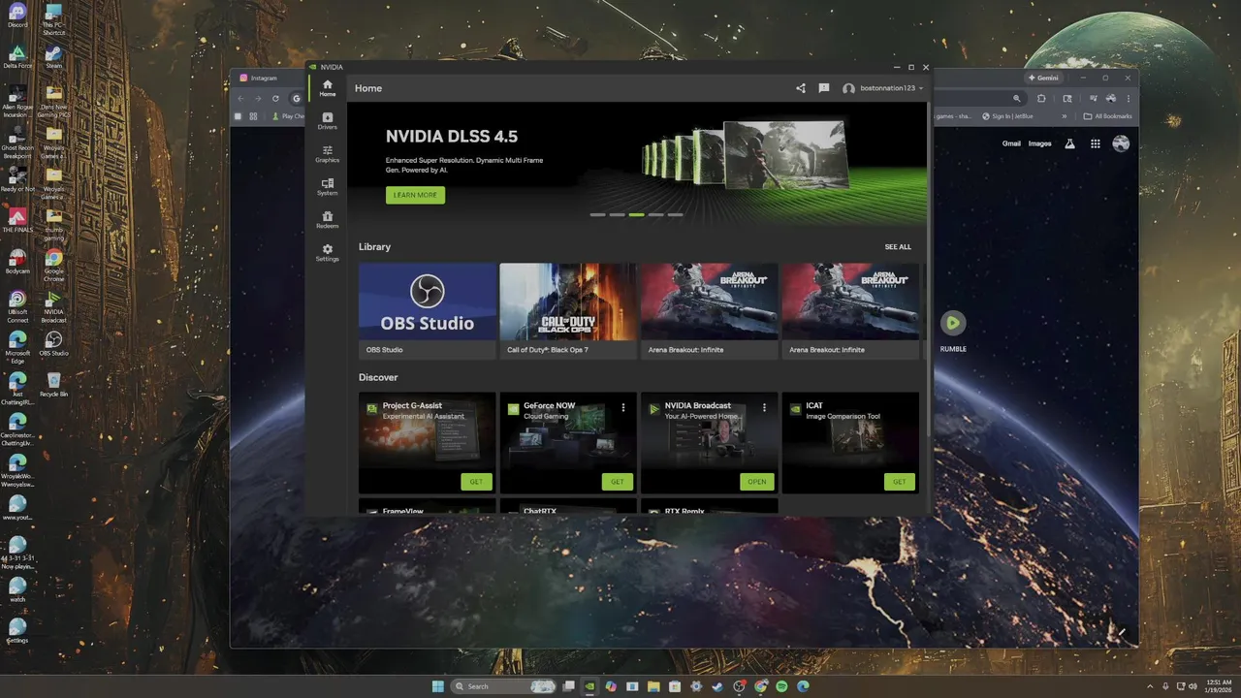Click the RUMBLE shortcut on Google page
1241x698 pixels.
[x=953, y=331]
